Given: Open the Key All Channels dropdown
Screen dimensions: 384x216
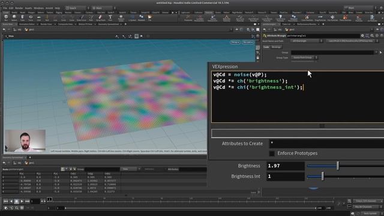Looking at the screenshot, I should pyautogui.click(x=367, y=207).
